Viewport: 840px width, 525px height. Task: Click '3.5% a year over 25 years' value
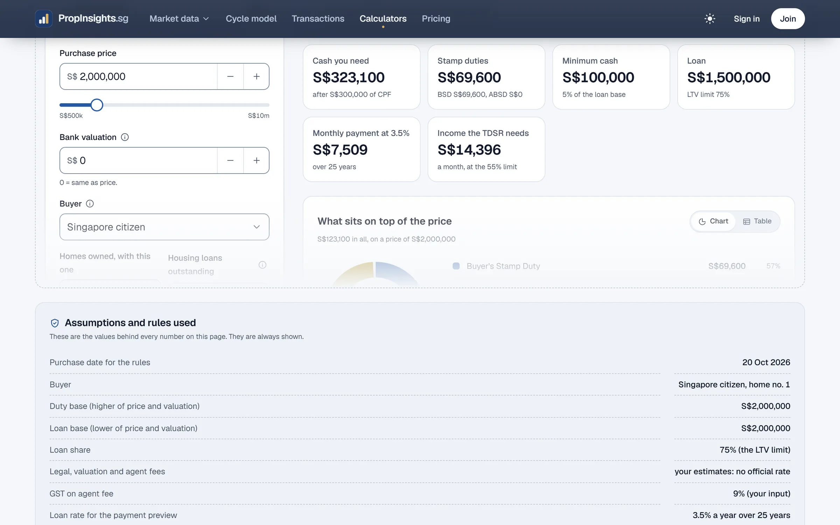(x=741, y=515)
